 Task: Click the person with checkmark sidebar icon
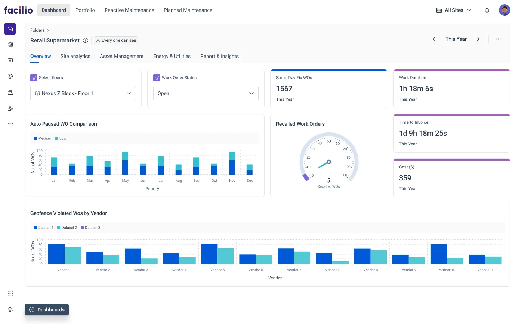coord(10,108)
